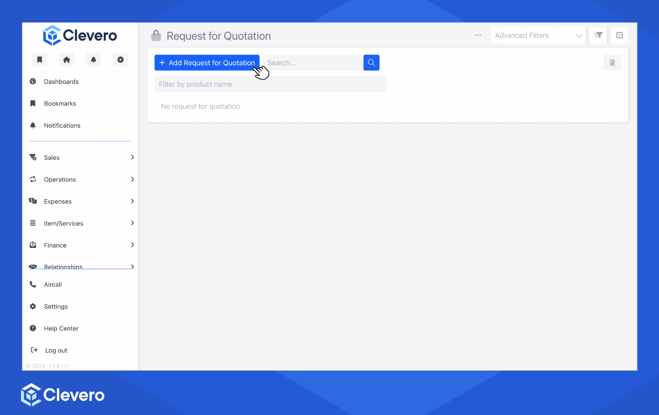Viewport: 659px width, 415px height.
Task: Click the Bookmarks sidebar icon
Action: pos(33,104)
